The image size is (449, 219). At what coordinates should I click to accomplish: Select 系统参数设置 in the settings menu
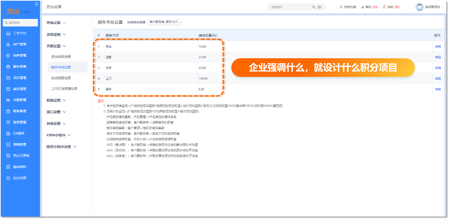pos(61,57)
